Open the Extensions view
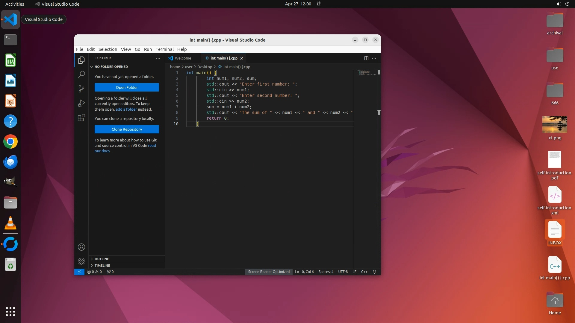575x323 pixels. tap(81, 118)
